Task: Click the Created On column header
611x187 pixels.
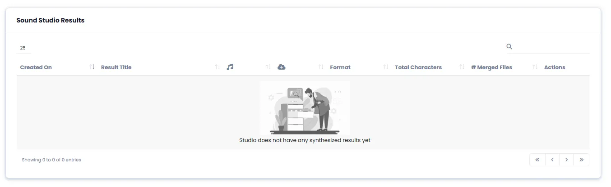Action: (x=36, y=67)
